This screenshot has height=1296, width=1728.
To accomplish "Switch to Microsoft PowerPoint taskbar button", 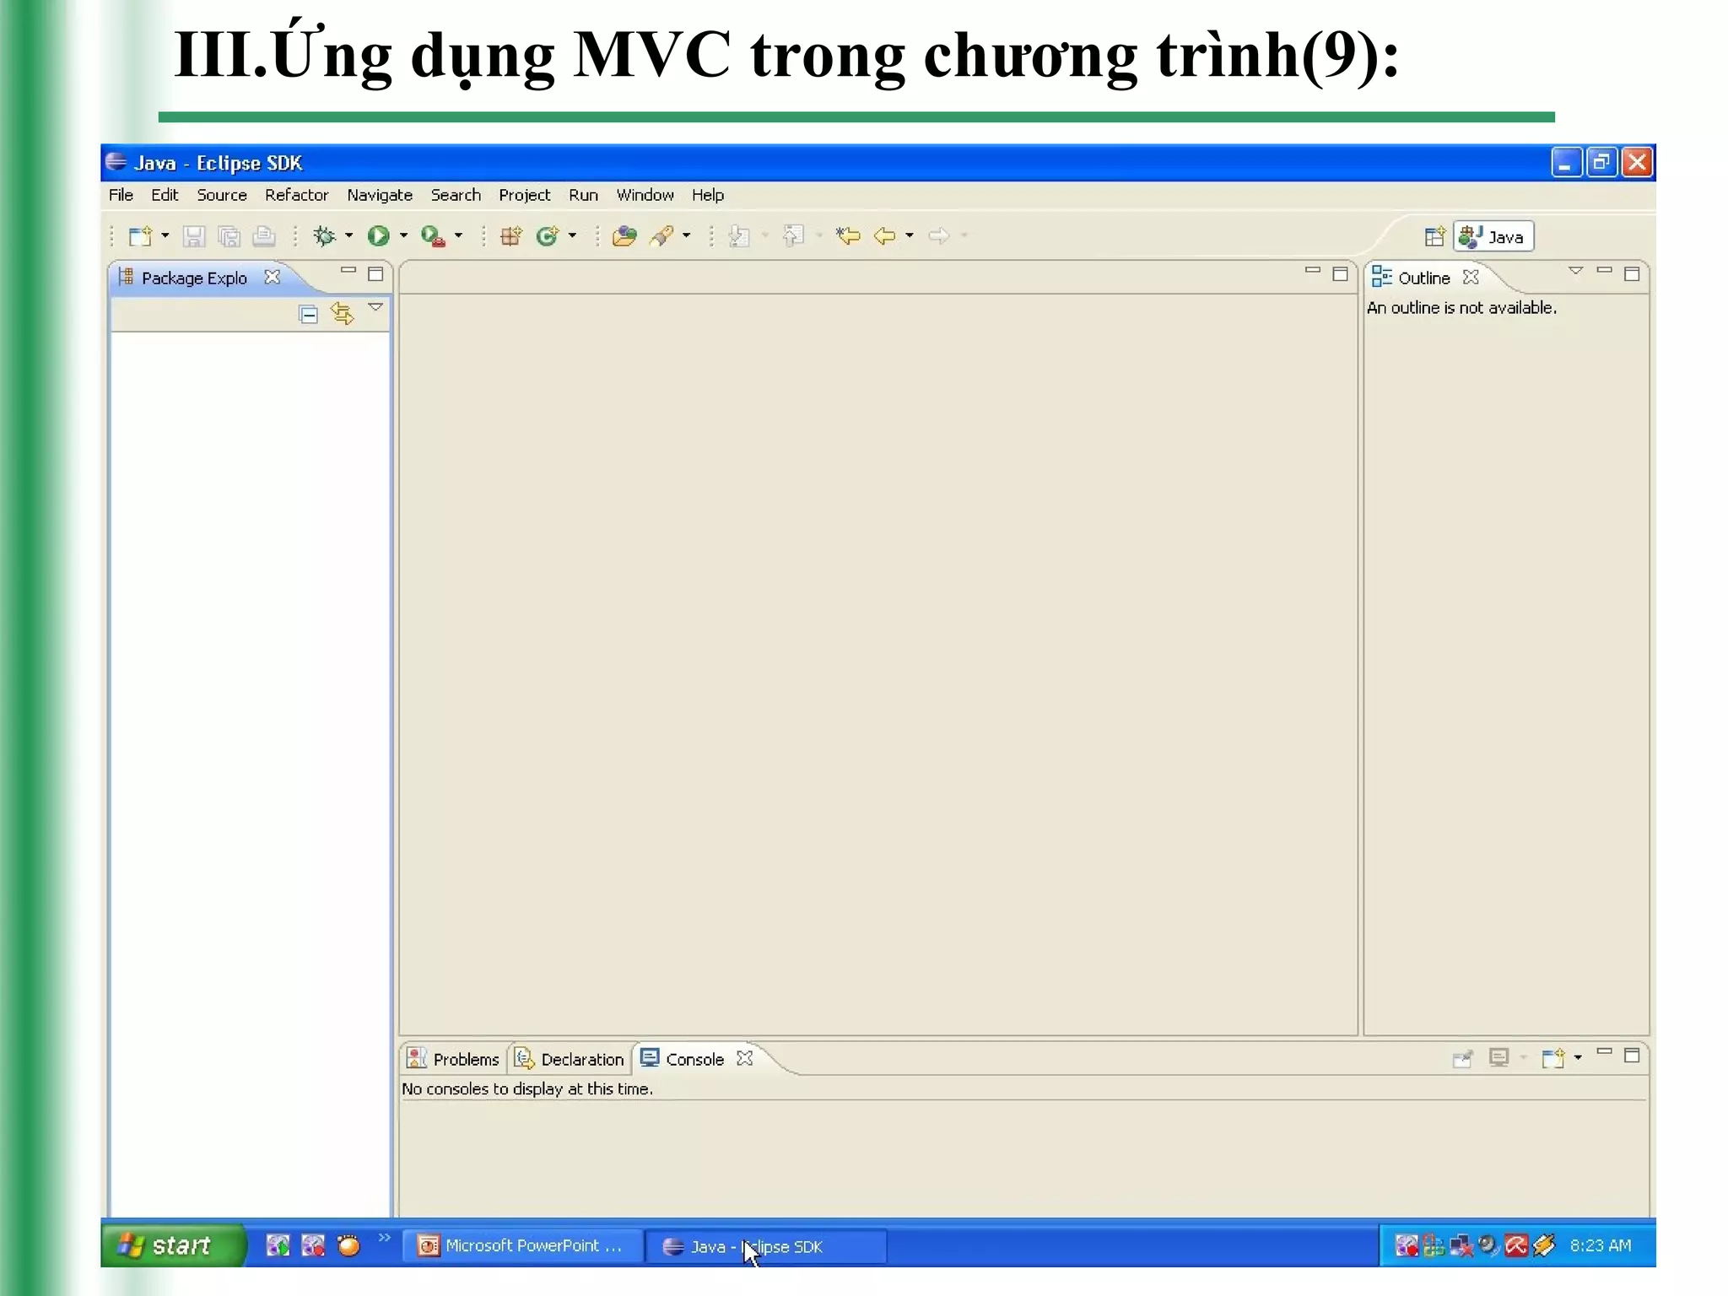I will tap(522, 1246).
